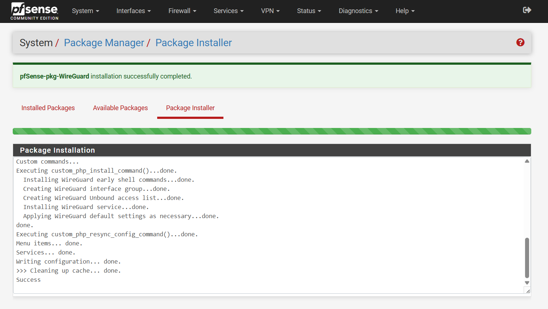This screenshot has width=548, height=309.
Task: Open the red help question mark icon
Action: click(x=520, y=43)
